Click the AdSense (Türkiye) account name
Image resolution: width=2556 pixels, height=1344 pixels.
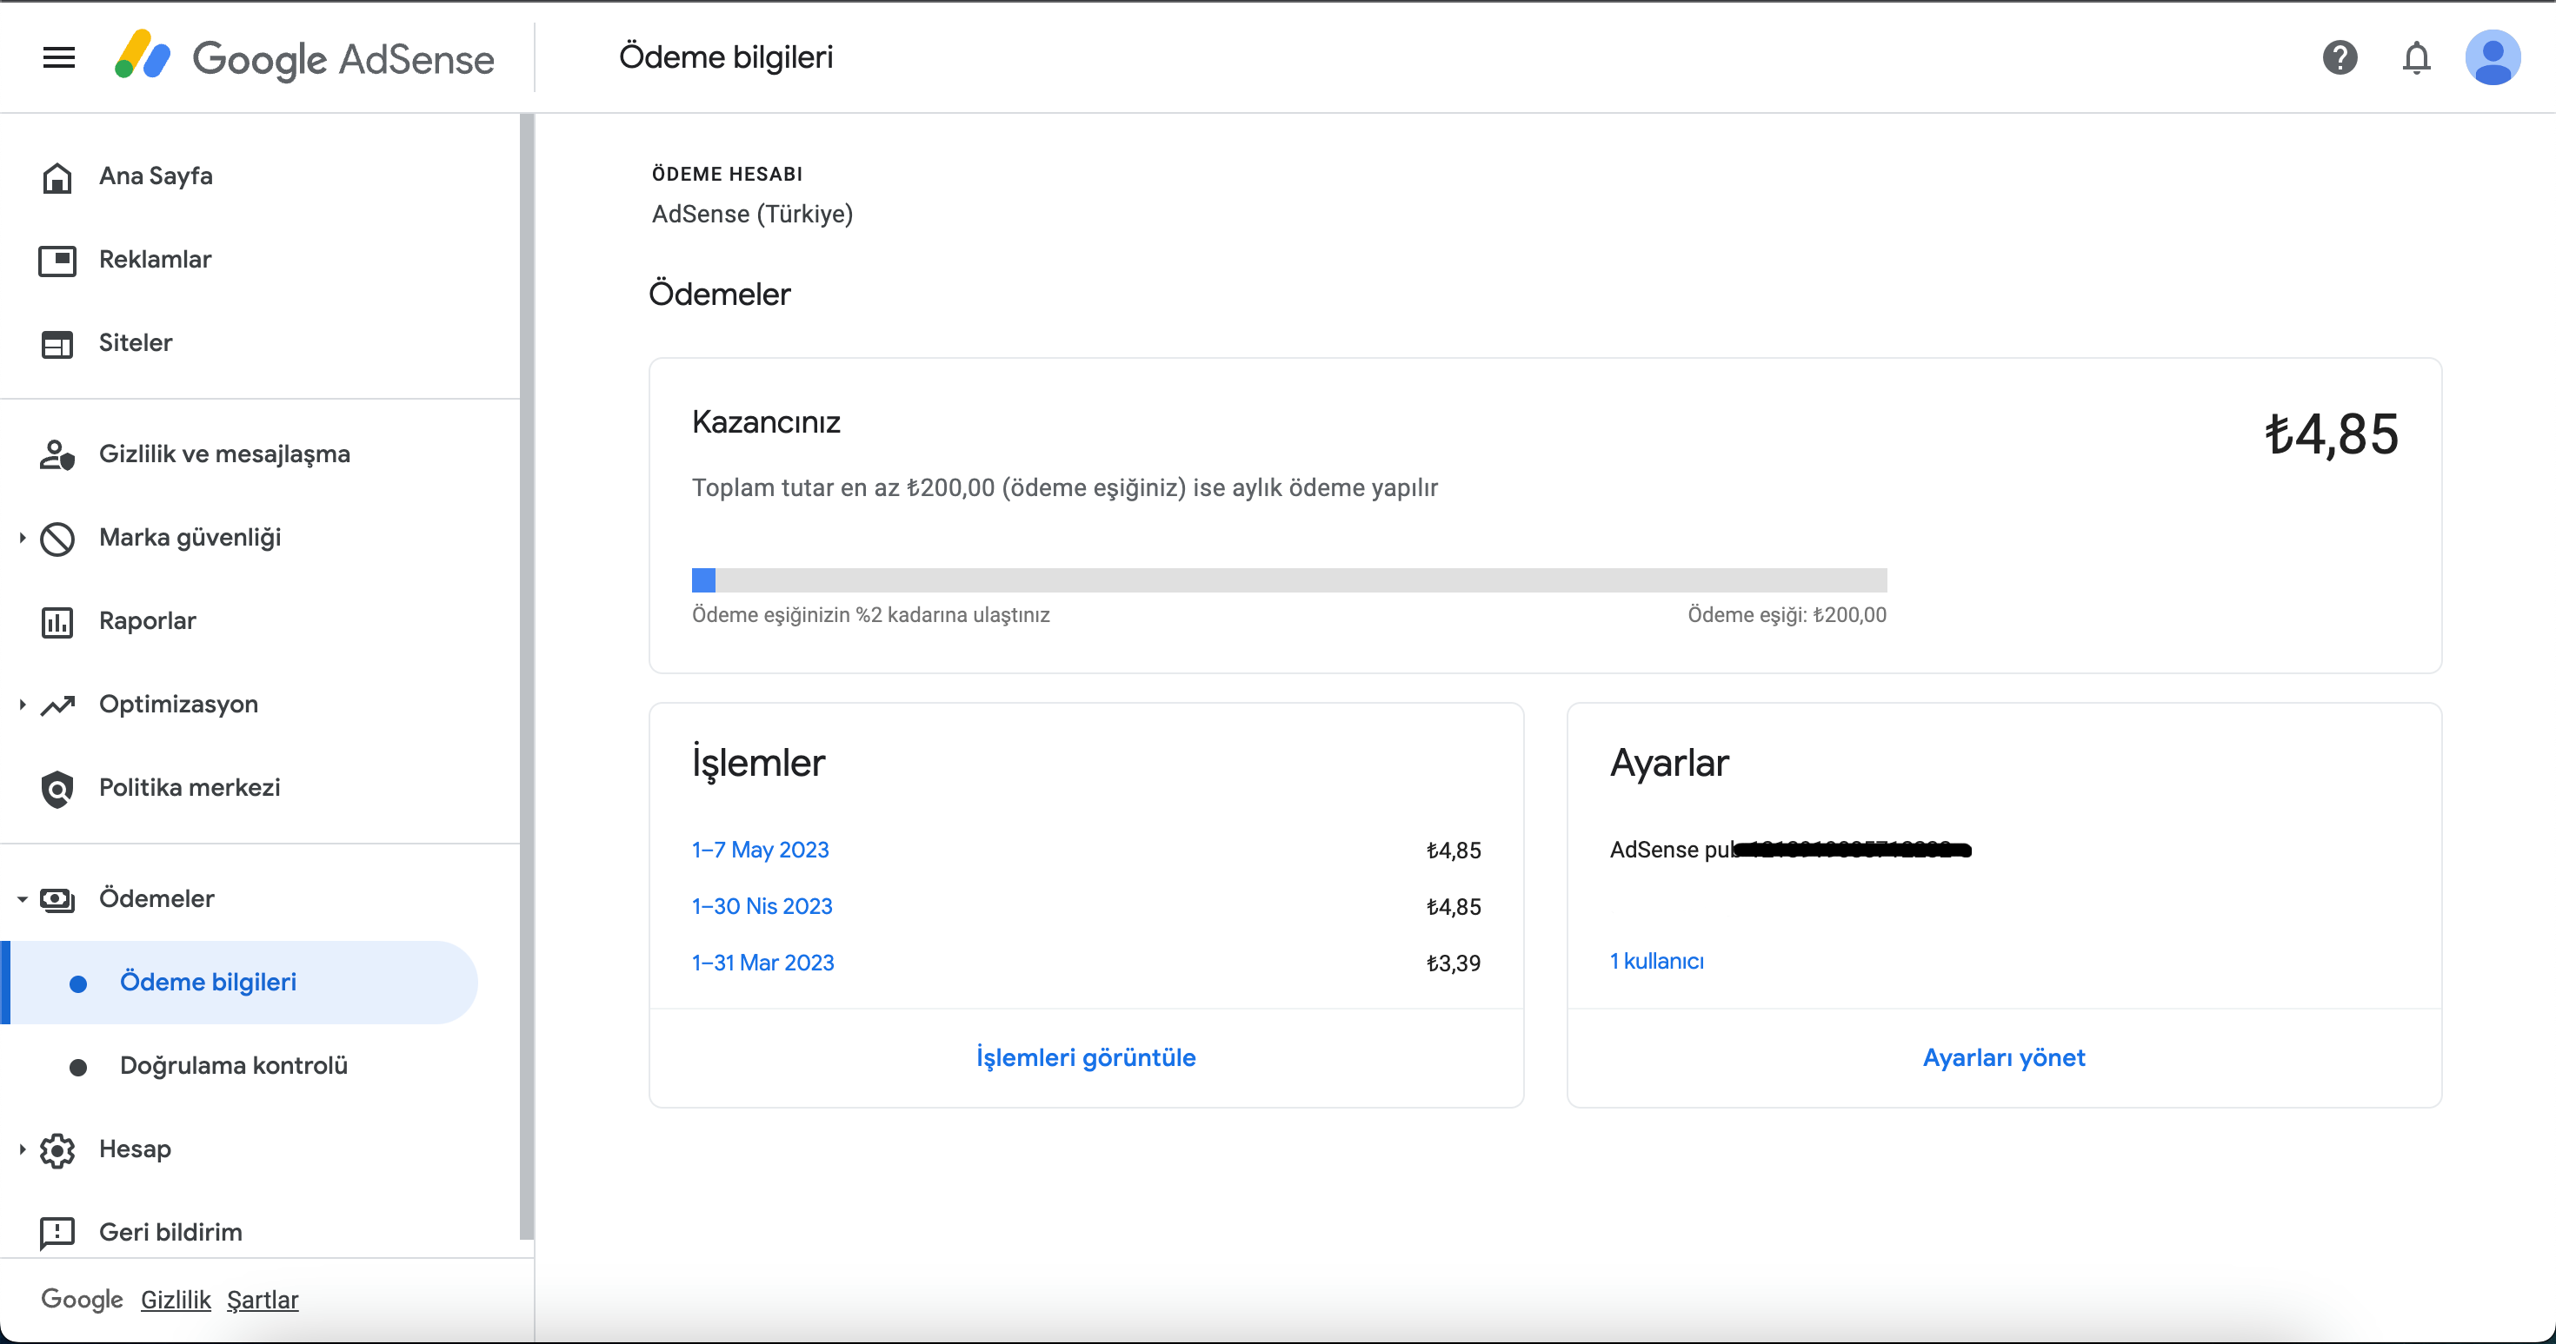752,215
